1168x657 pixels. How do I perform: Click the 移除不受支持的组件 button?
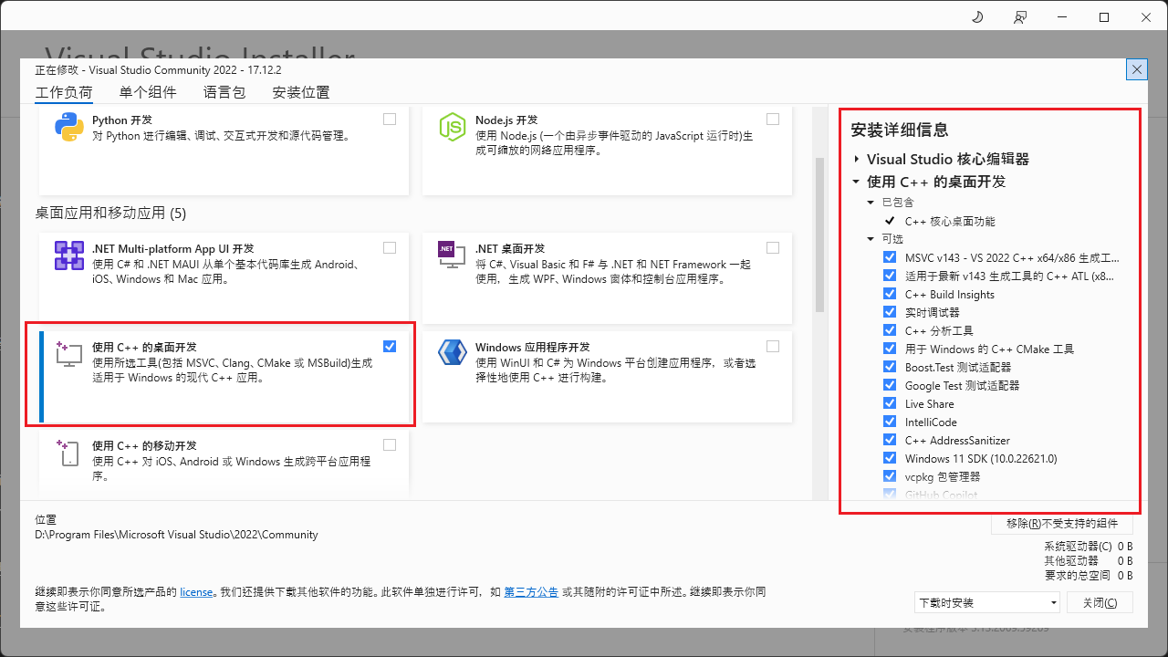[1062, 524]
